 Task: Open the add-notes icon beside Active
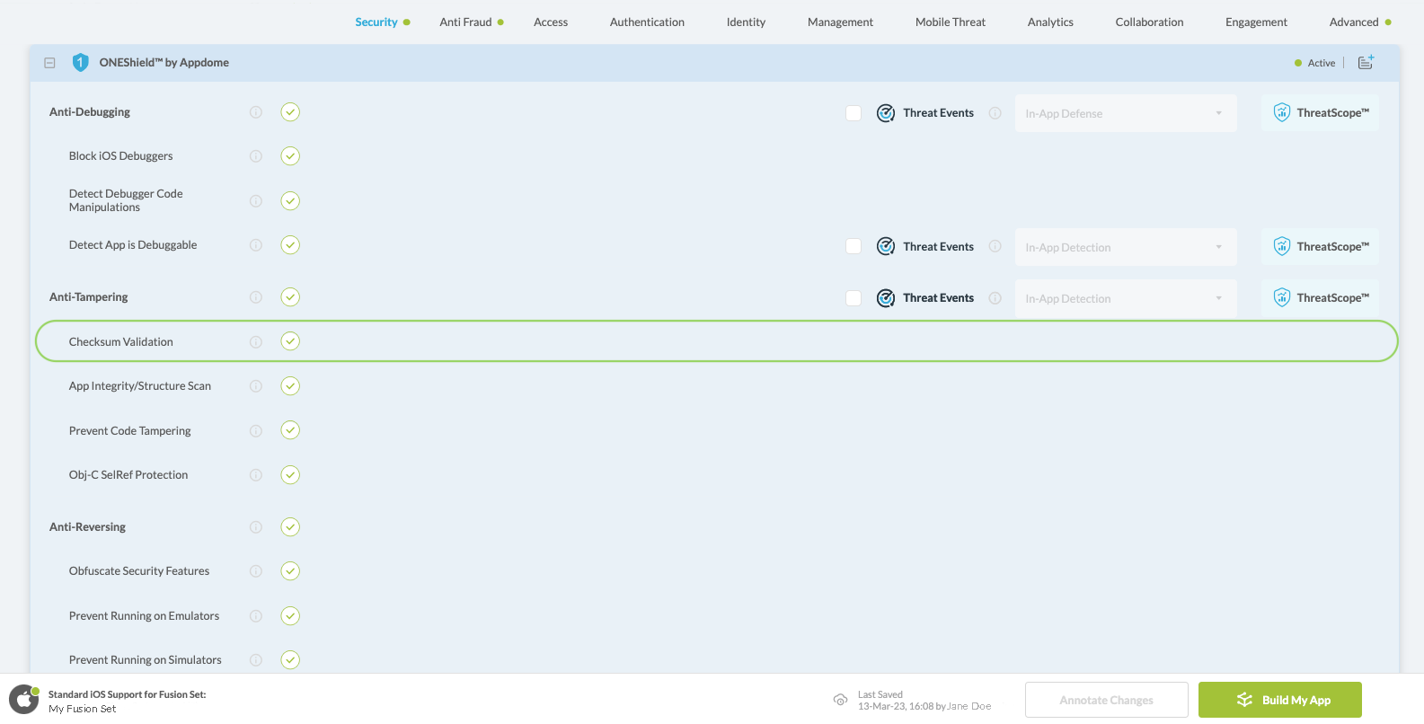(x=1366, y=62)
